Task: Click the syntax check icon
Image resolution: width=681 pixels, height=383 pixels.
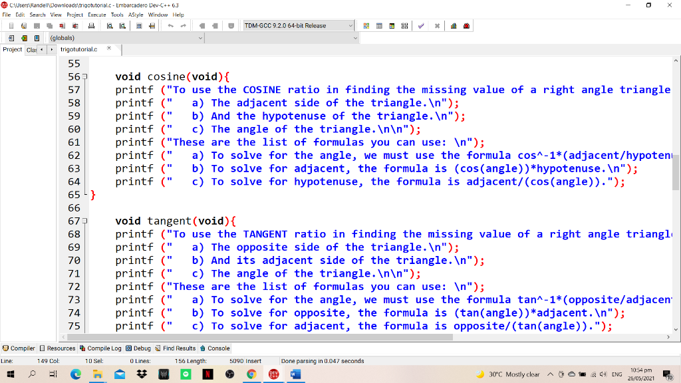Action: (x=420, y=26)
